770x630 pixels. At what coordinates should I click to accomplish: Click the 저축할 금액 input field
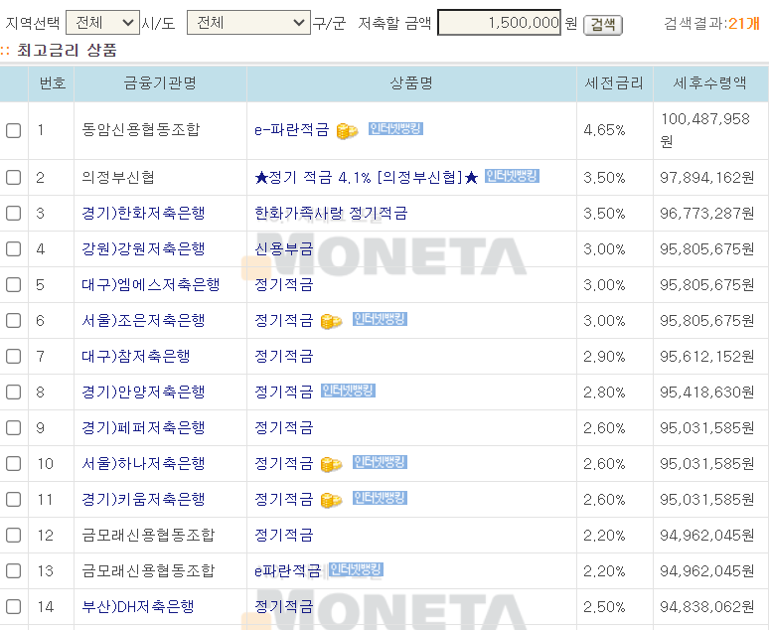click(x=500, y=23)
